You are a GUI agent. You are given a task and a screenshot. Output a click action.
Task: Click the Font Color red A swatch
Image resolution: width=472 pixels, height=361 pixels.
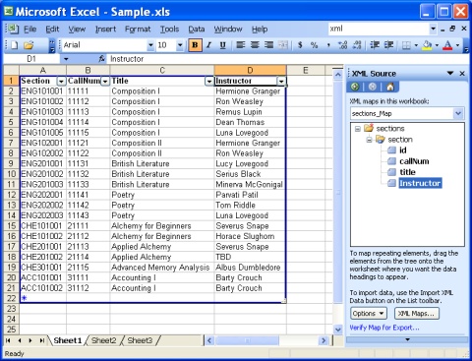[447, 45]
